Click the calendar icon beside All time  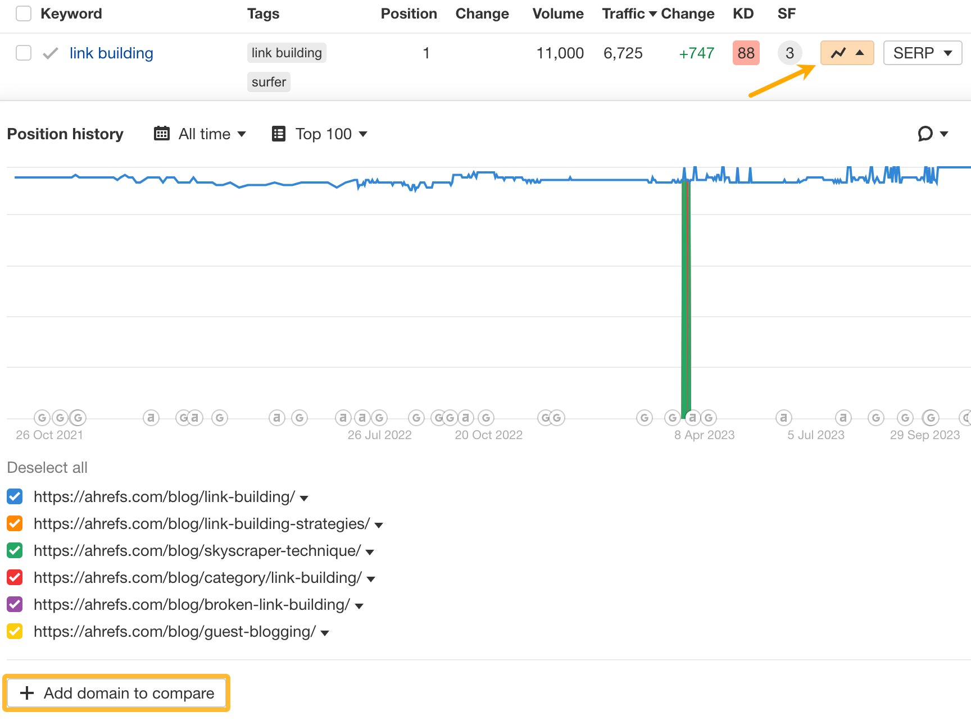(x=162, y=134)
